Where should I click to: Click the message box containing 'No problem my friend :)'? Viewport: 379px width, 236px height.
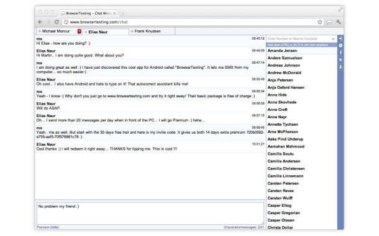150,213
